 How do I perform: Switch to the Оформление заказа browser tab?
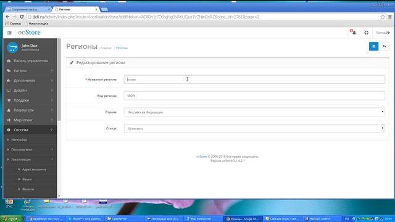[27, 9]
